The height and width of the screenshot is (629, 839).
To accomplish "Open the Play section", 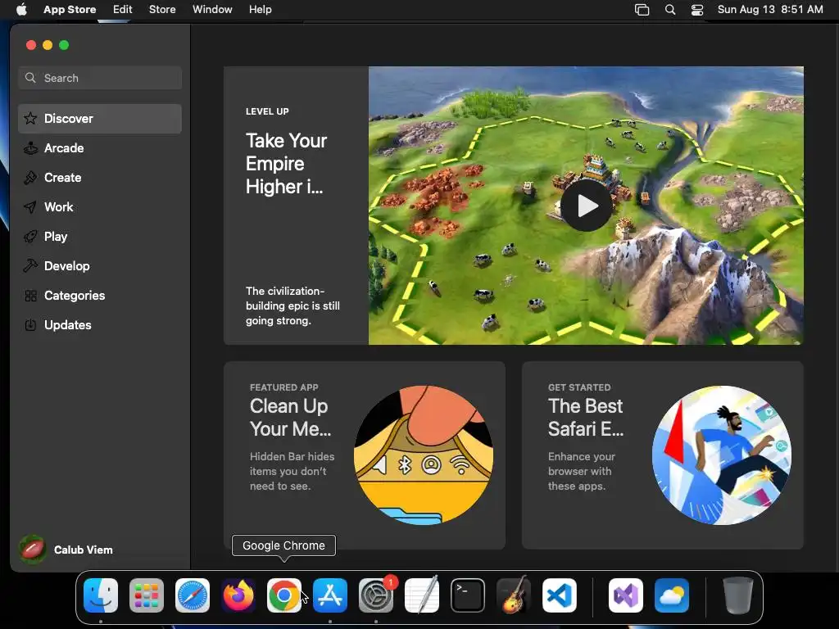I will coord(99,237).
